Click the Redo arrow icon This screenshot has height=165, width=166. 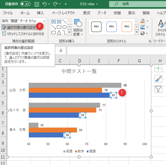[x=56, y=4]
